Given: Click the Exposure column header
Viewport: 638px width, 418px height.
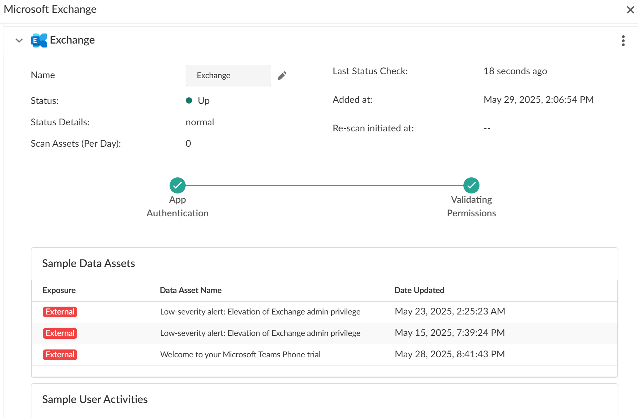Looking at the screenshot, I should click(x=59, y=290).
